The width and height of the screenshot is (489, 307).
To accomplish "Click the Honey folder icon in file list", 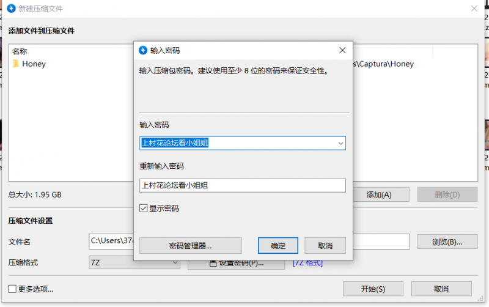I will point(15,64).
